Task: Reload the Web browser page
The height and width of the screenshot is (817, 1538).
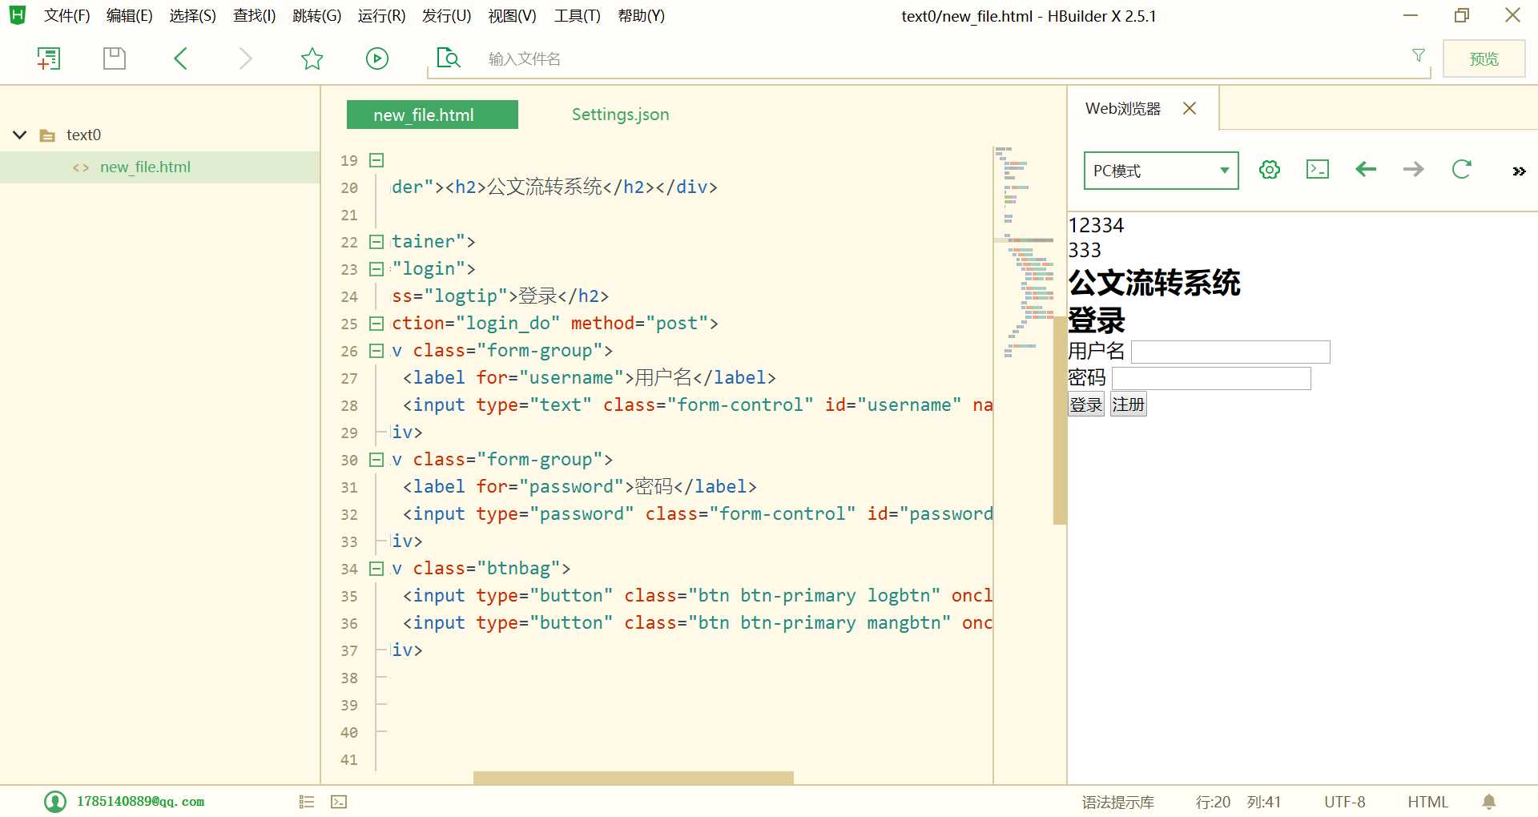Action: (x=1462, y=169)
